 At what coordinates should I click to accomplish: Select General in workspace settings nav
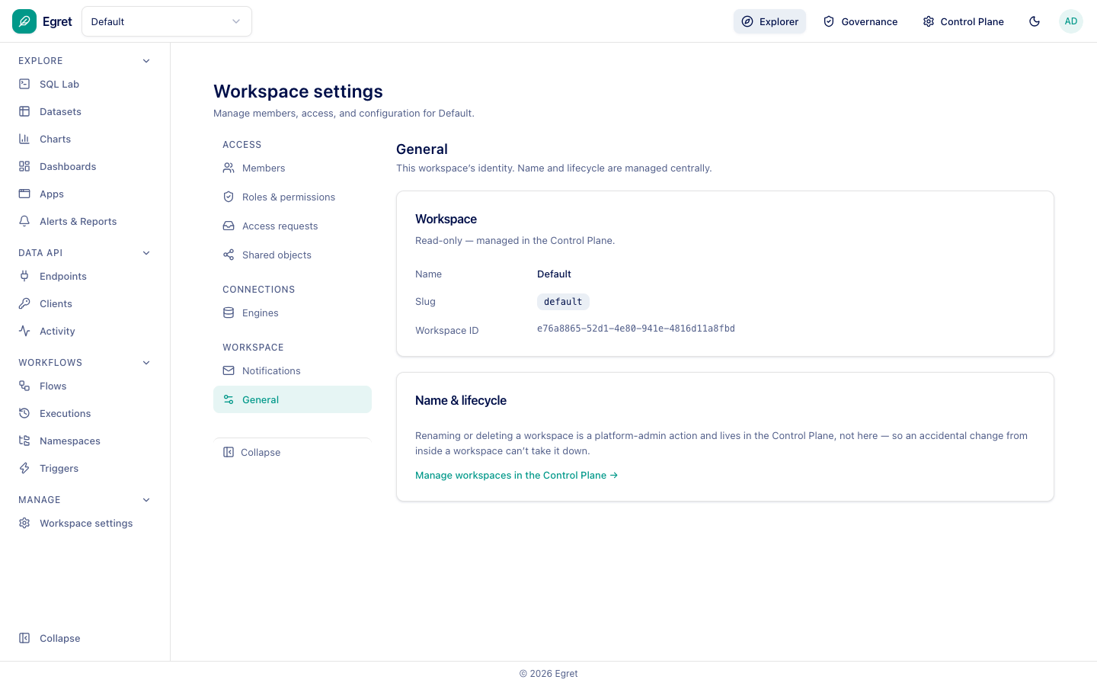[x=293, y=399]
